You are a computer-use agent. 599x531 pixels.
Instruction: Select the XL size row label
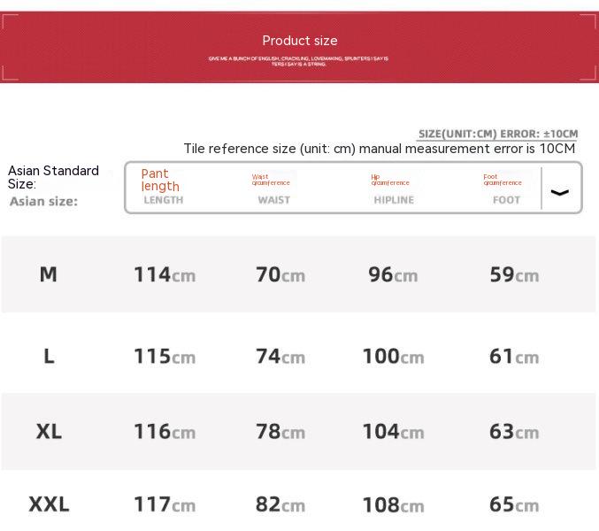click(49, 432)
